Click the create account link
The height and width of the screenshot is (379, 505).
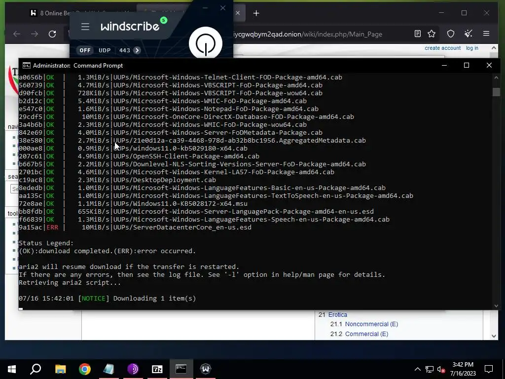point(442,48)
